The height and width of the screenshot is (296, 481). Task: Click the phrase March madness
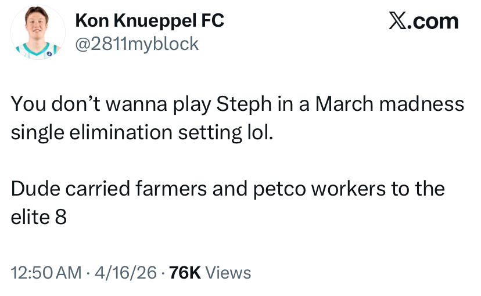[x=390, y=104]
